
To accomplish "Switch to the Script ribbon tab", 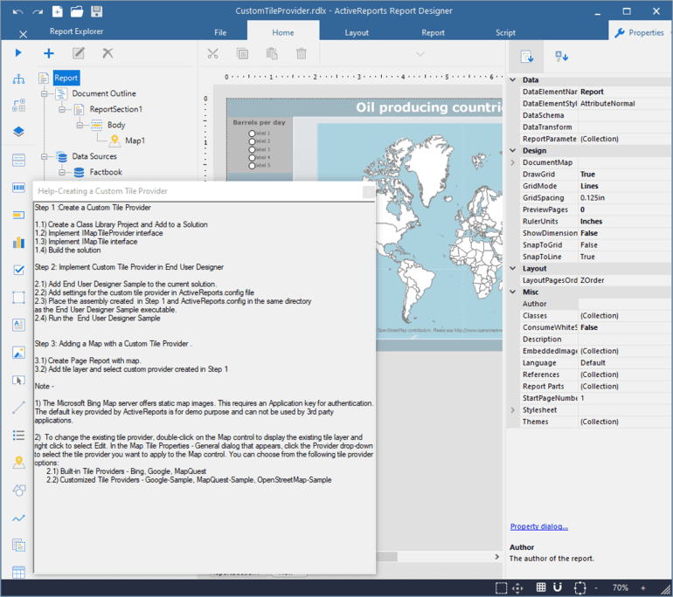I will (505, 32).
